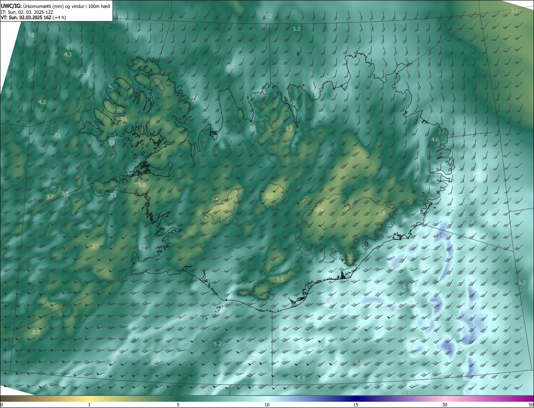Click the 5.2 value label on the map
This screenshot has width=534, height=408.
click(217, 344)
